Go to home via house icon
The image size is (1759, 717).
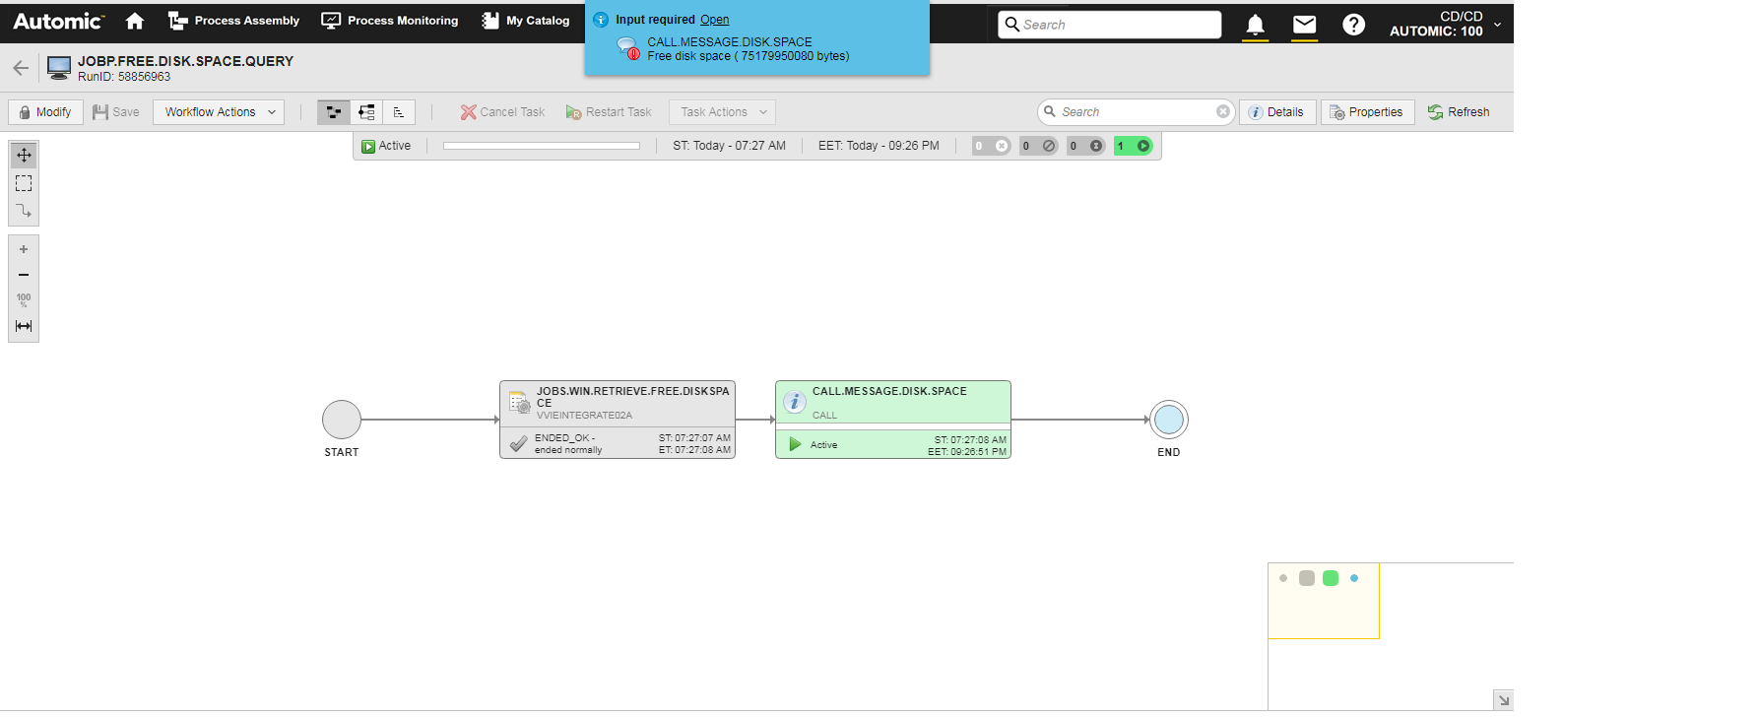[x=135, y=21]
